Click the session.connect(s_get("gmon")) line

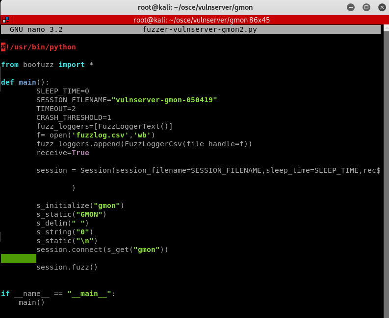tap(102, 250)
